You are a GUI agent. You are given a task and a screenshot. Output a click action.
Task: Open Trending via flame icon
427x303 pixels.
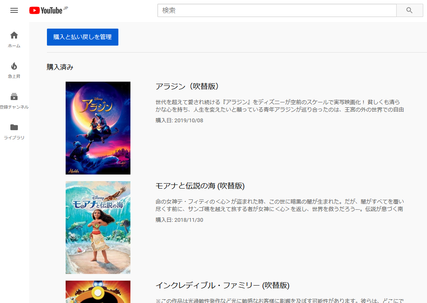point(14,66)
